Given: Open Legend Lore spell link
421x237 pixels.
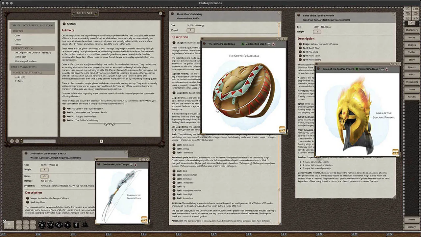Looking at the screenshot, I should pos(174,152).
